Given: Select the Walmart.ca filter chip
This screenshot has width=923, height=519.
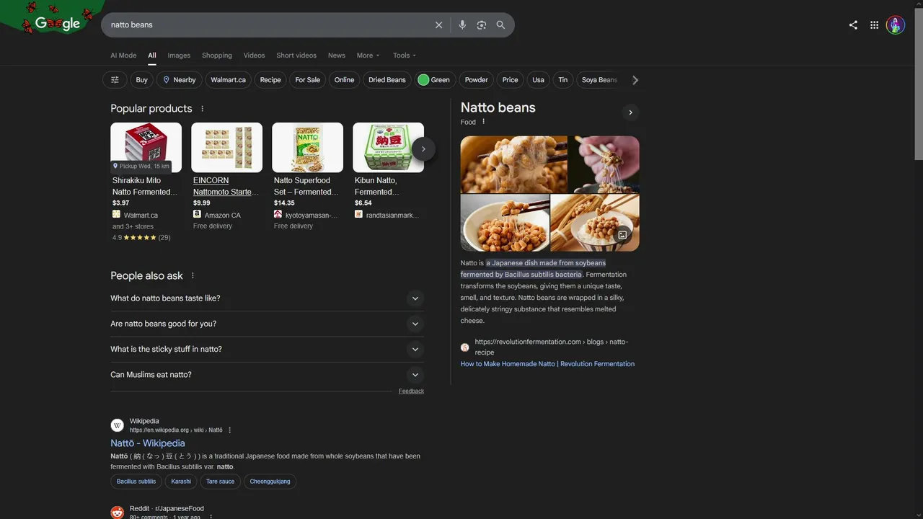Looking at the screenshot, I should click(228, 80).
